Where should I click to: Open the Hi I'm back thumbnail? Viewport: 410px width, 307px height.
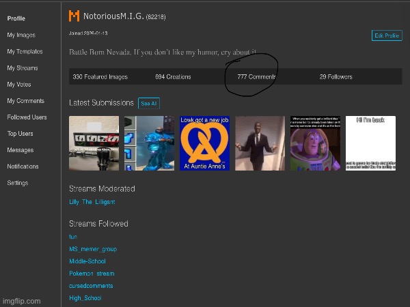coord(370,143)
